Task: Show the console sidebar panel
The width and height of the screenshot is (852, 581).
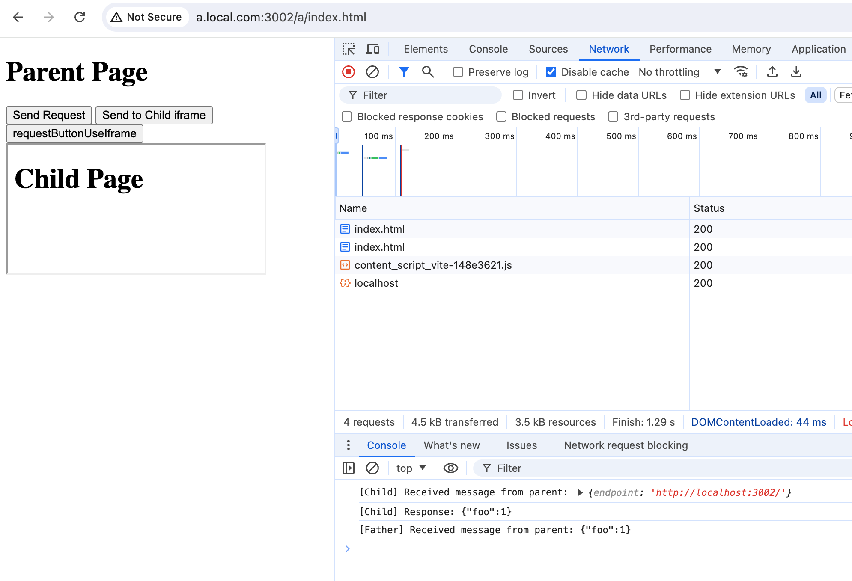Action: (349, 468)
